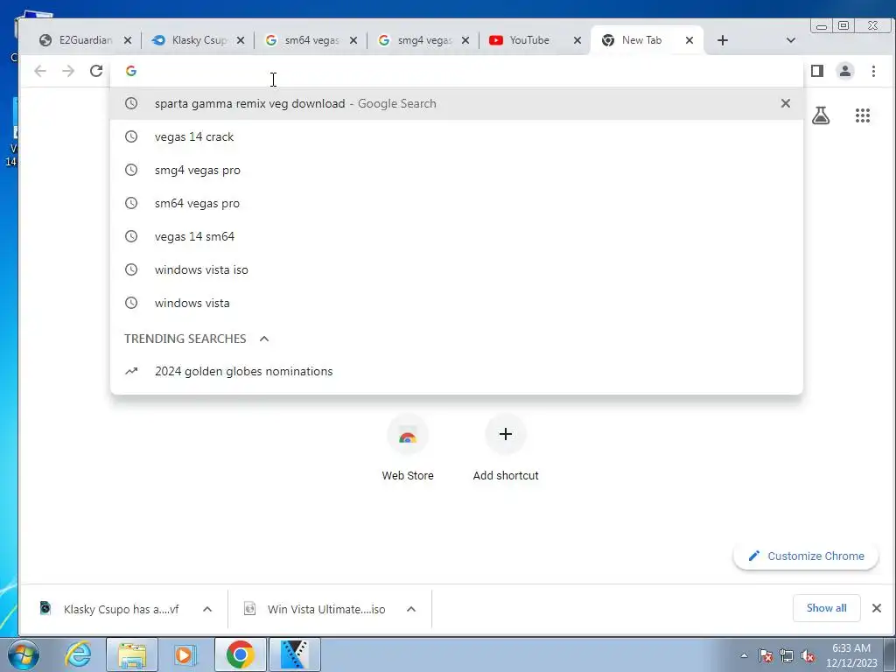The height and width of the screenshot is (672, 896).
Task: Select suggestion smg4 vegas pro
Action: tap(456, 170)
